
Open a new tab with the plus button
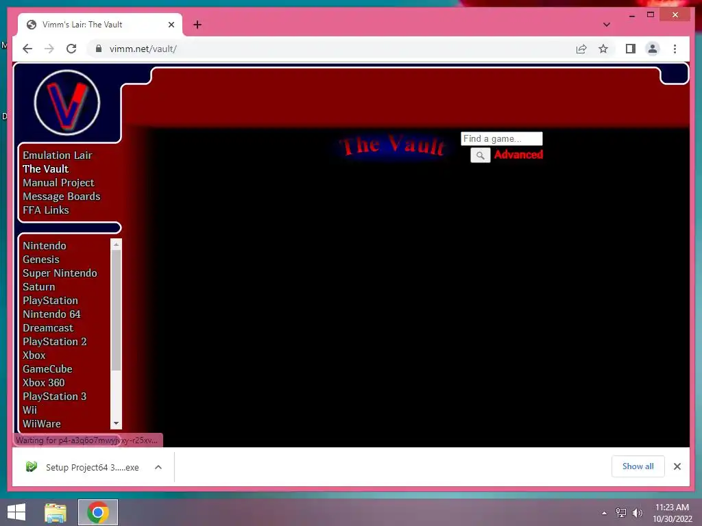(x=197, y=25)
